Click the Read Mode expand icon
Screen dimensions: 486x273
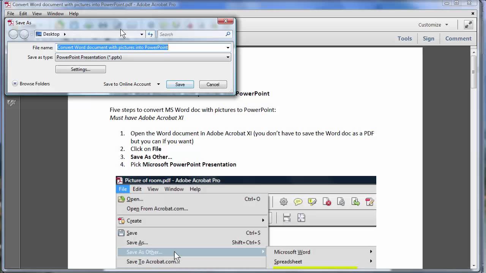pyautogui.click(x=468, y=25)
